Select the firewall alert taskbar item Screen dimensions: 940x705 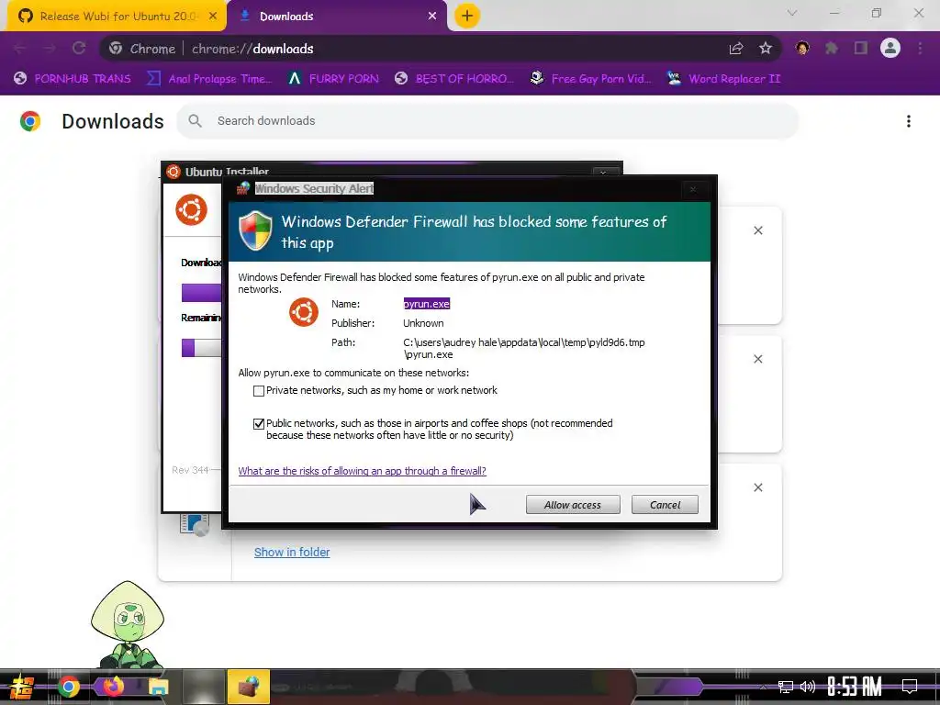point(248,687)
